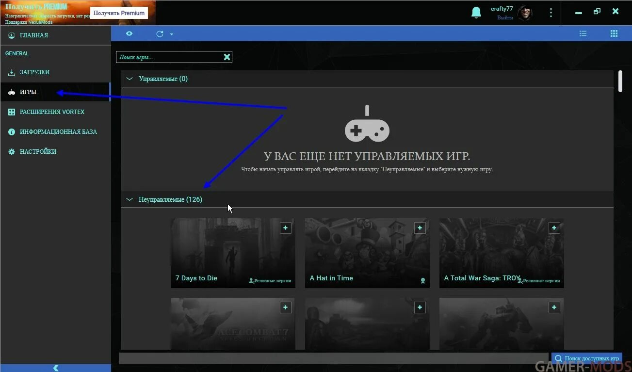Open the A Total War Saga: TROY card
The image size is (632, 372).
pyautogui.click(x=502, y=253)
